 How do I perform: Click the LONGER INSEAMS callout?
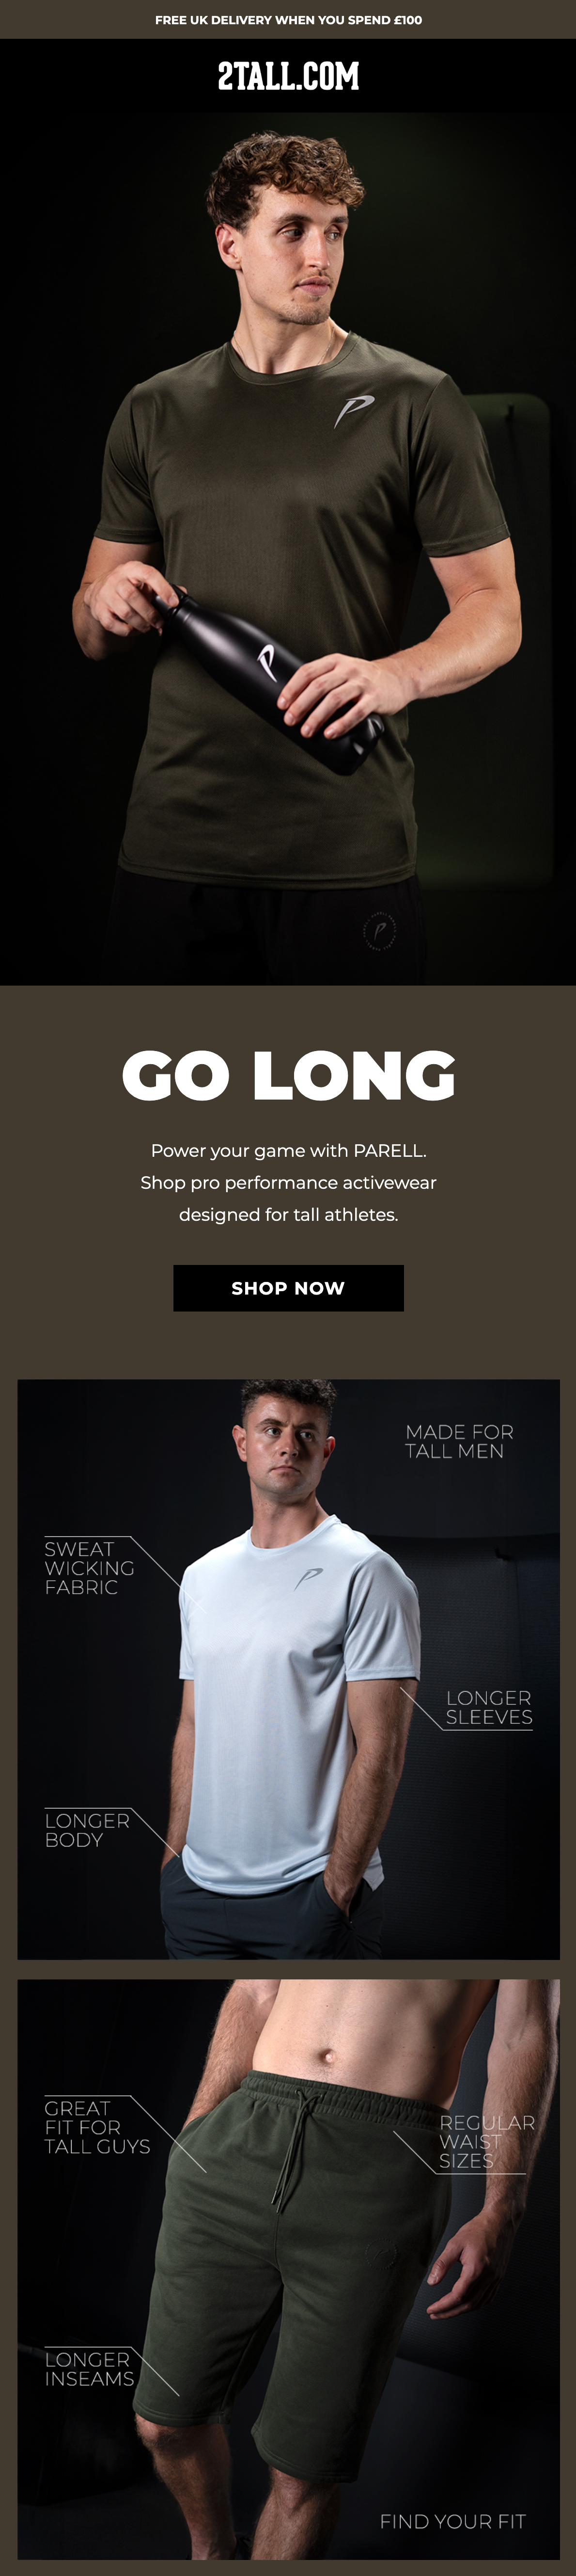pyautogui.click(x=89, y=2369)
